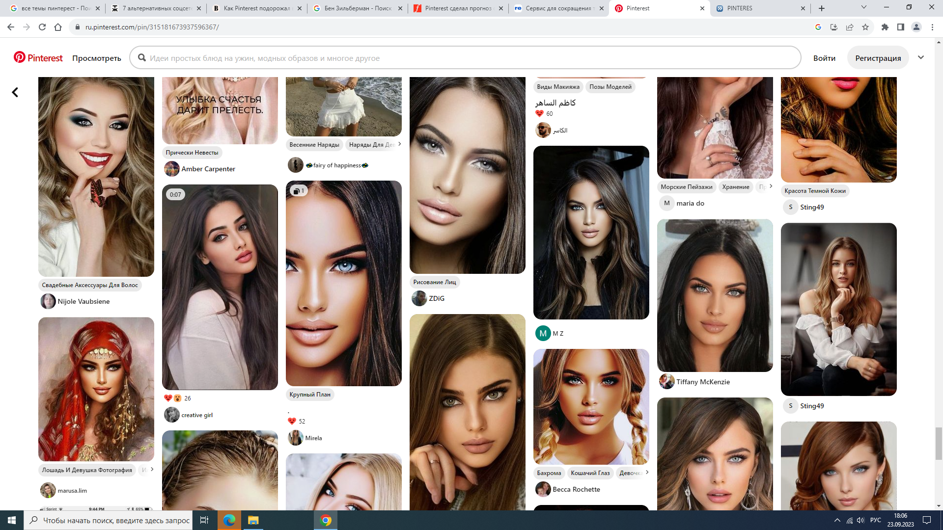Image resolution: width=943 pixels, height=530 pixels.
Task: Bookmark this page with the star icon
Action: 865,27
